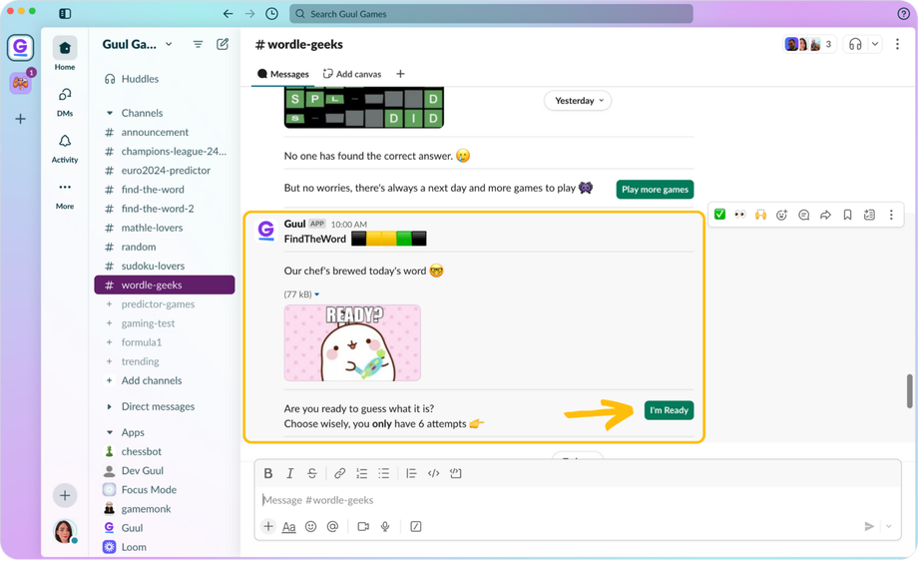Collapse the Apps section
This screenshot has height=561, width=918.
click(x=110, y=432)
